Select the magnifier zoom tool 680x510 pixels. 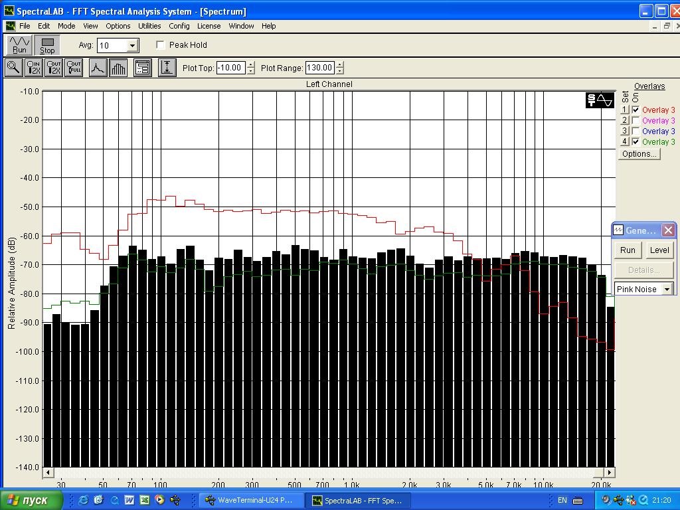click(x=13, y=68)
